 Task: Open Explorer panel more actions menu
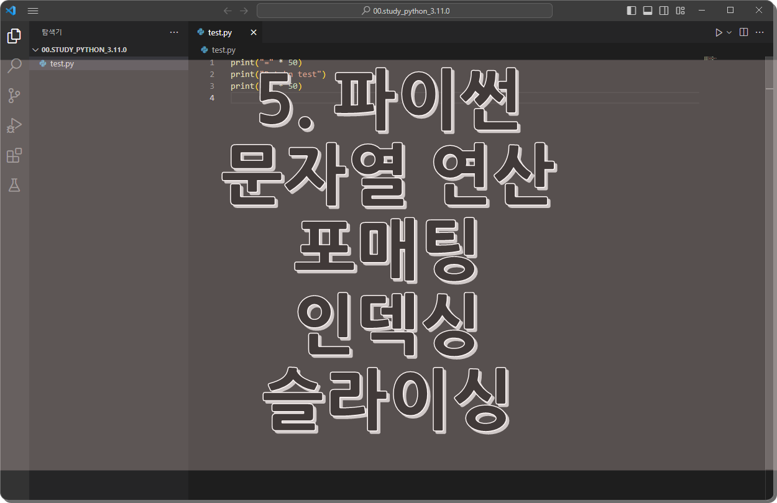pos(174,32)
